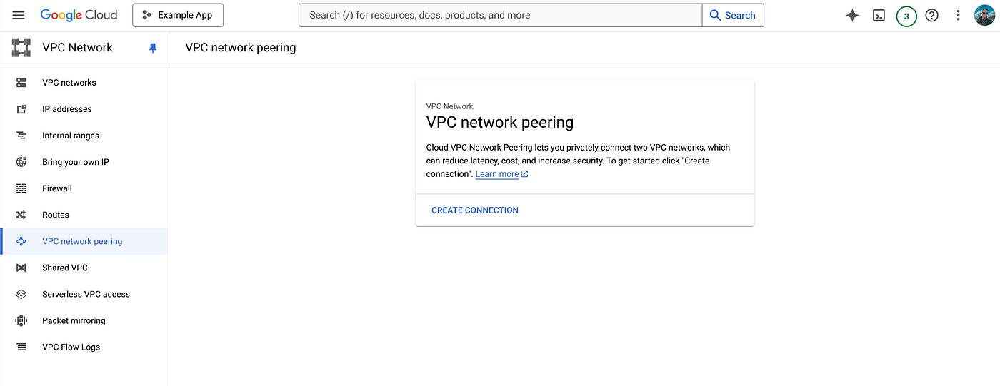Click the Packet mirroring sidebar icon

[x=21, y=320]
